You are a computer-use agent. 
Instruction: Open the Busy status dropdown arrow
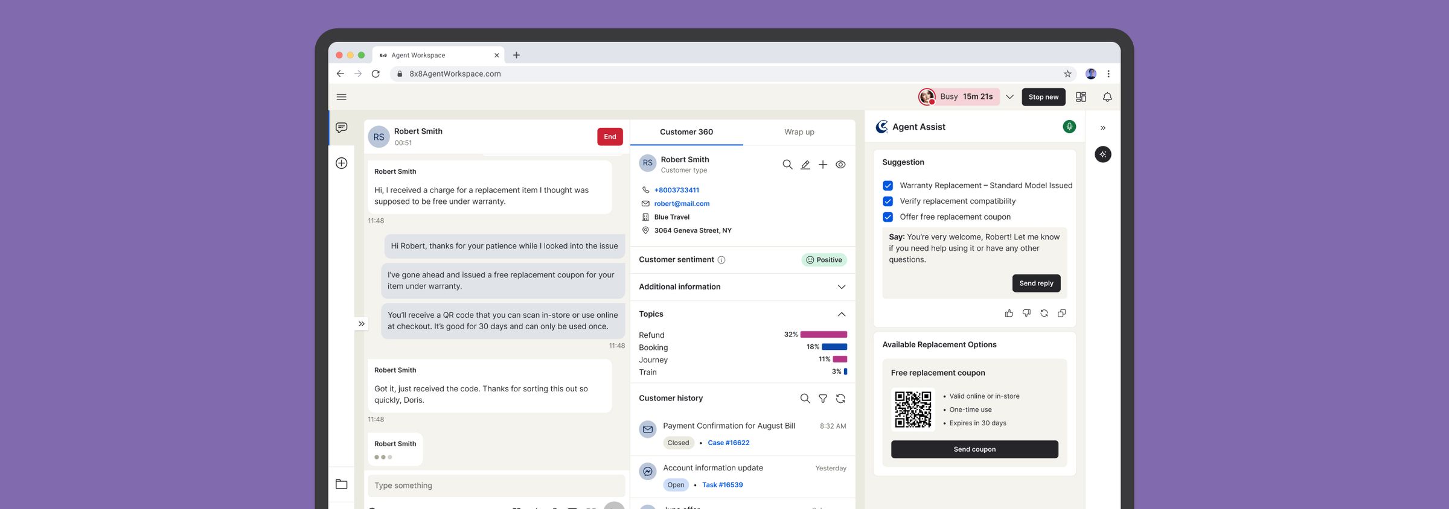(x=1009, y=97)
